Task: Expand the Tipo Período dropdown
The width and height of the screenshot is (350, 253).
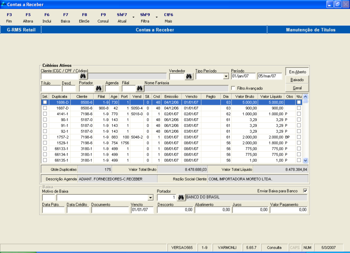Action: pos(226,76)
